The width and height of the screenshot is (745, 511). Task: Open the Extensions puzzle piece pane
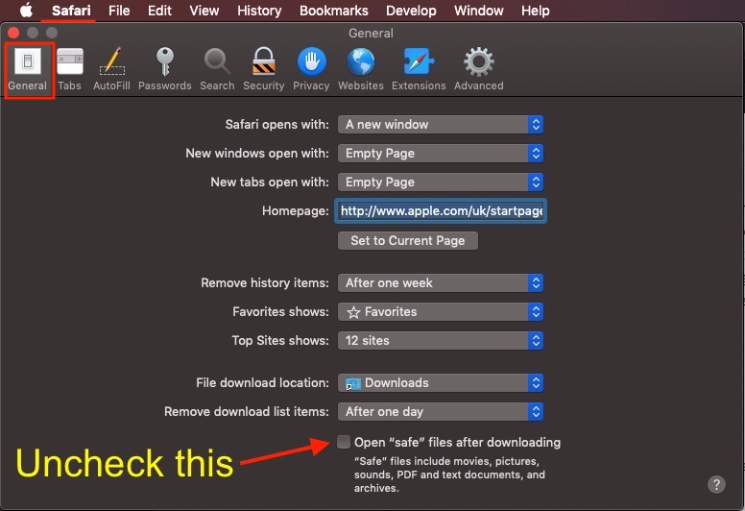(419, 69)
